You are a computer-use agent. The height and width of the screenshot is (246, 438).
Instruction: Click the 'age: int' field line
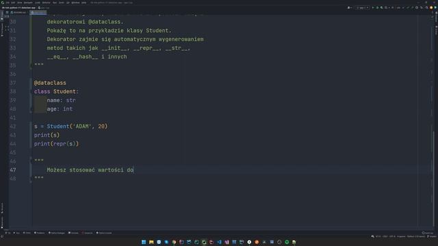[x=60, y=109]
